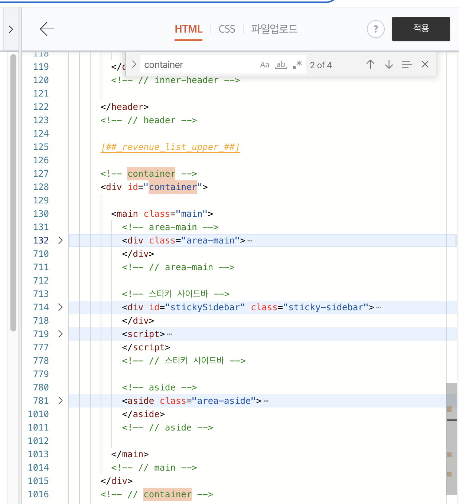Expand folded stickySidebar div on line 714

point(61,307)
